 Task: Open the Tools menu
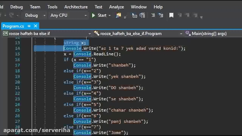pos(52,7)
